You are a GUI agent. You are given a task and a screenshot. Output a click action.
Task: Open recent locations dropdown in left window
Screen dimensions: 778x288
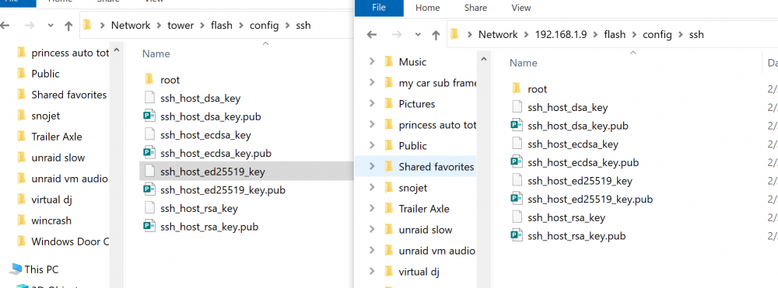pos(51,26)
